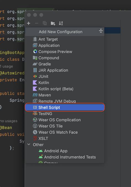Click the Compound configuration icon
The width and height of the screenshot is (131, 187).
point(35,58)
